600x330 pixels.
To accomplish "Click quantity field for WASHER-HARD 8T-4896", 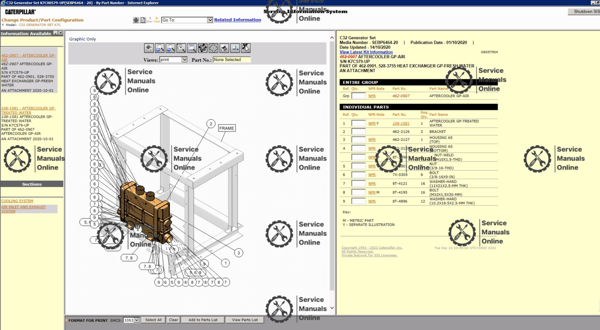I will [359, 201].
